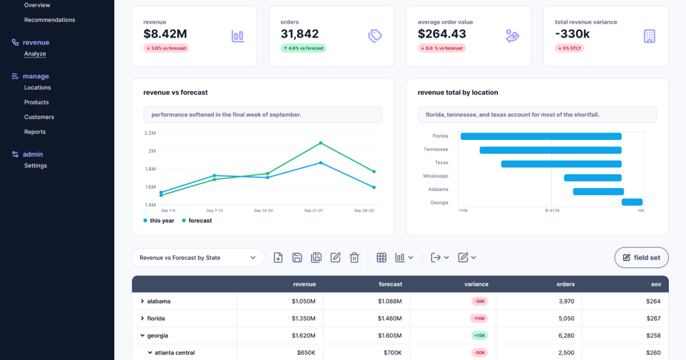Click the revenue card bar chart icon
Image resolution: width=686 pixels, height=360 pixels.
click(x=238, y=37)
